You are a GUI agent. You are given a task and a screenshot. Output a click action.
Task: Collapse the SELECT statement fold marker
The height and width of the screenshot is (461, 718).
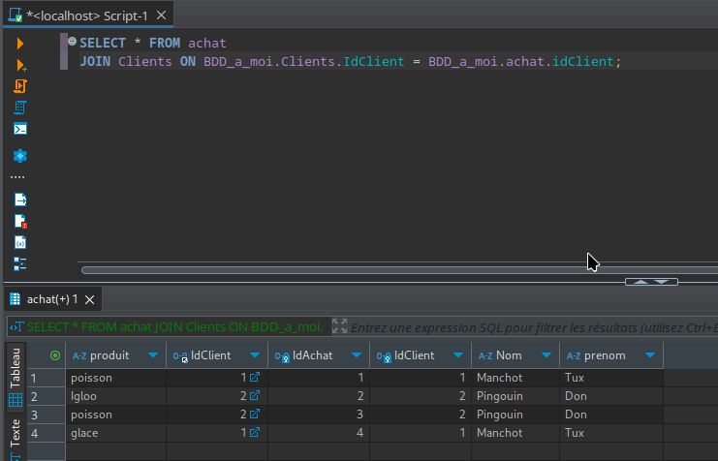(72, 42)
